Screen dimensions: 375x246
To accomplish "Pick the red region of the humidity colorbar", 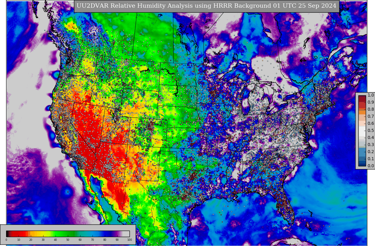I will pyautogui.click(x=19, y=234).
